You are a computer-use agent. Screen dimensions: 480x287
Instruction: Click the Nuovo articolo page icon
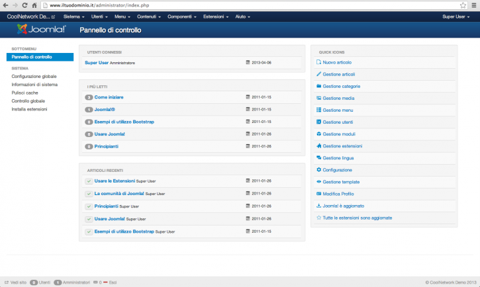click(x=318, y=62)
